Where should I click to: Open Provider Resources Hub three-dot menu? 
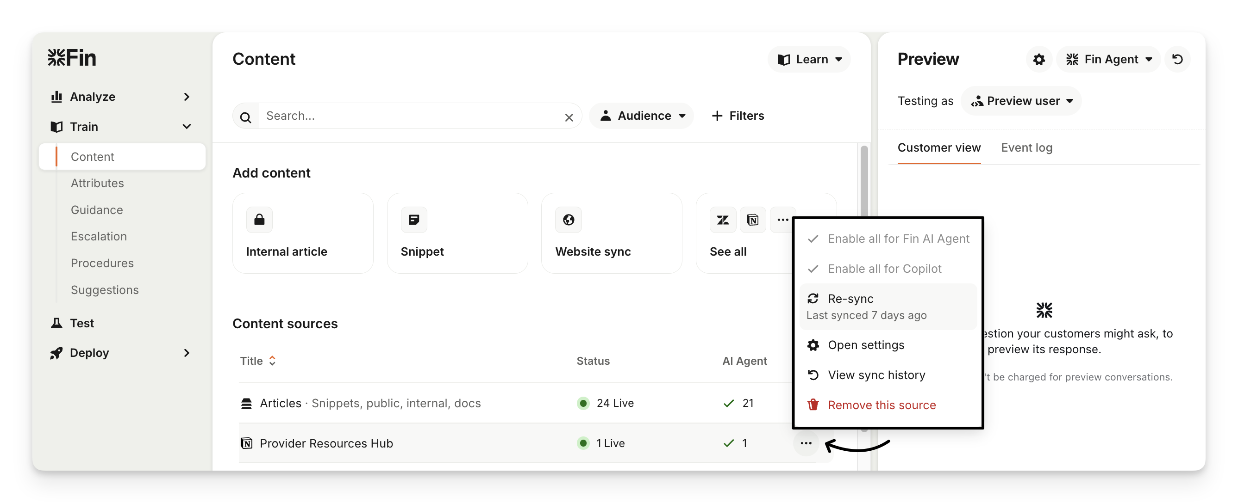[x=806, y=443]
